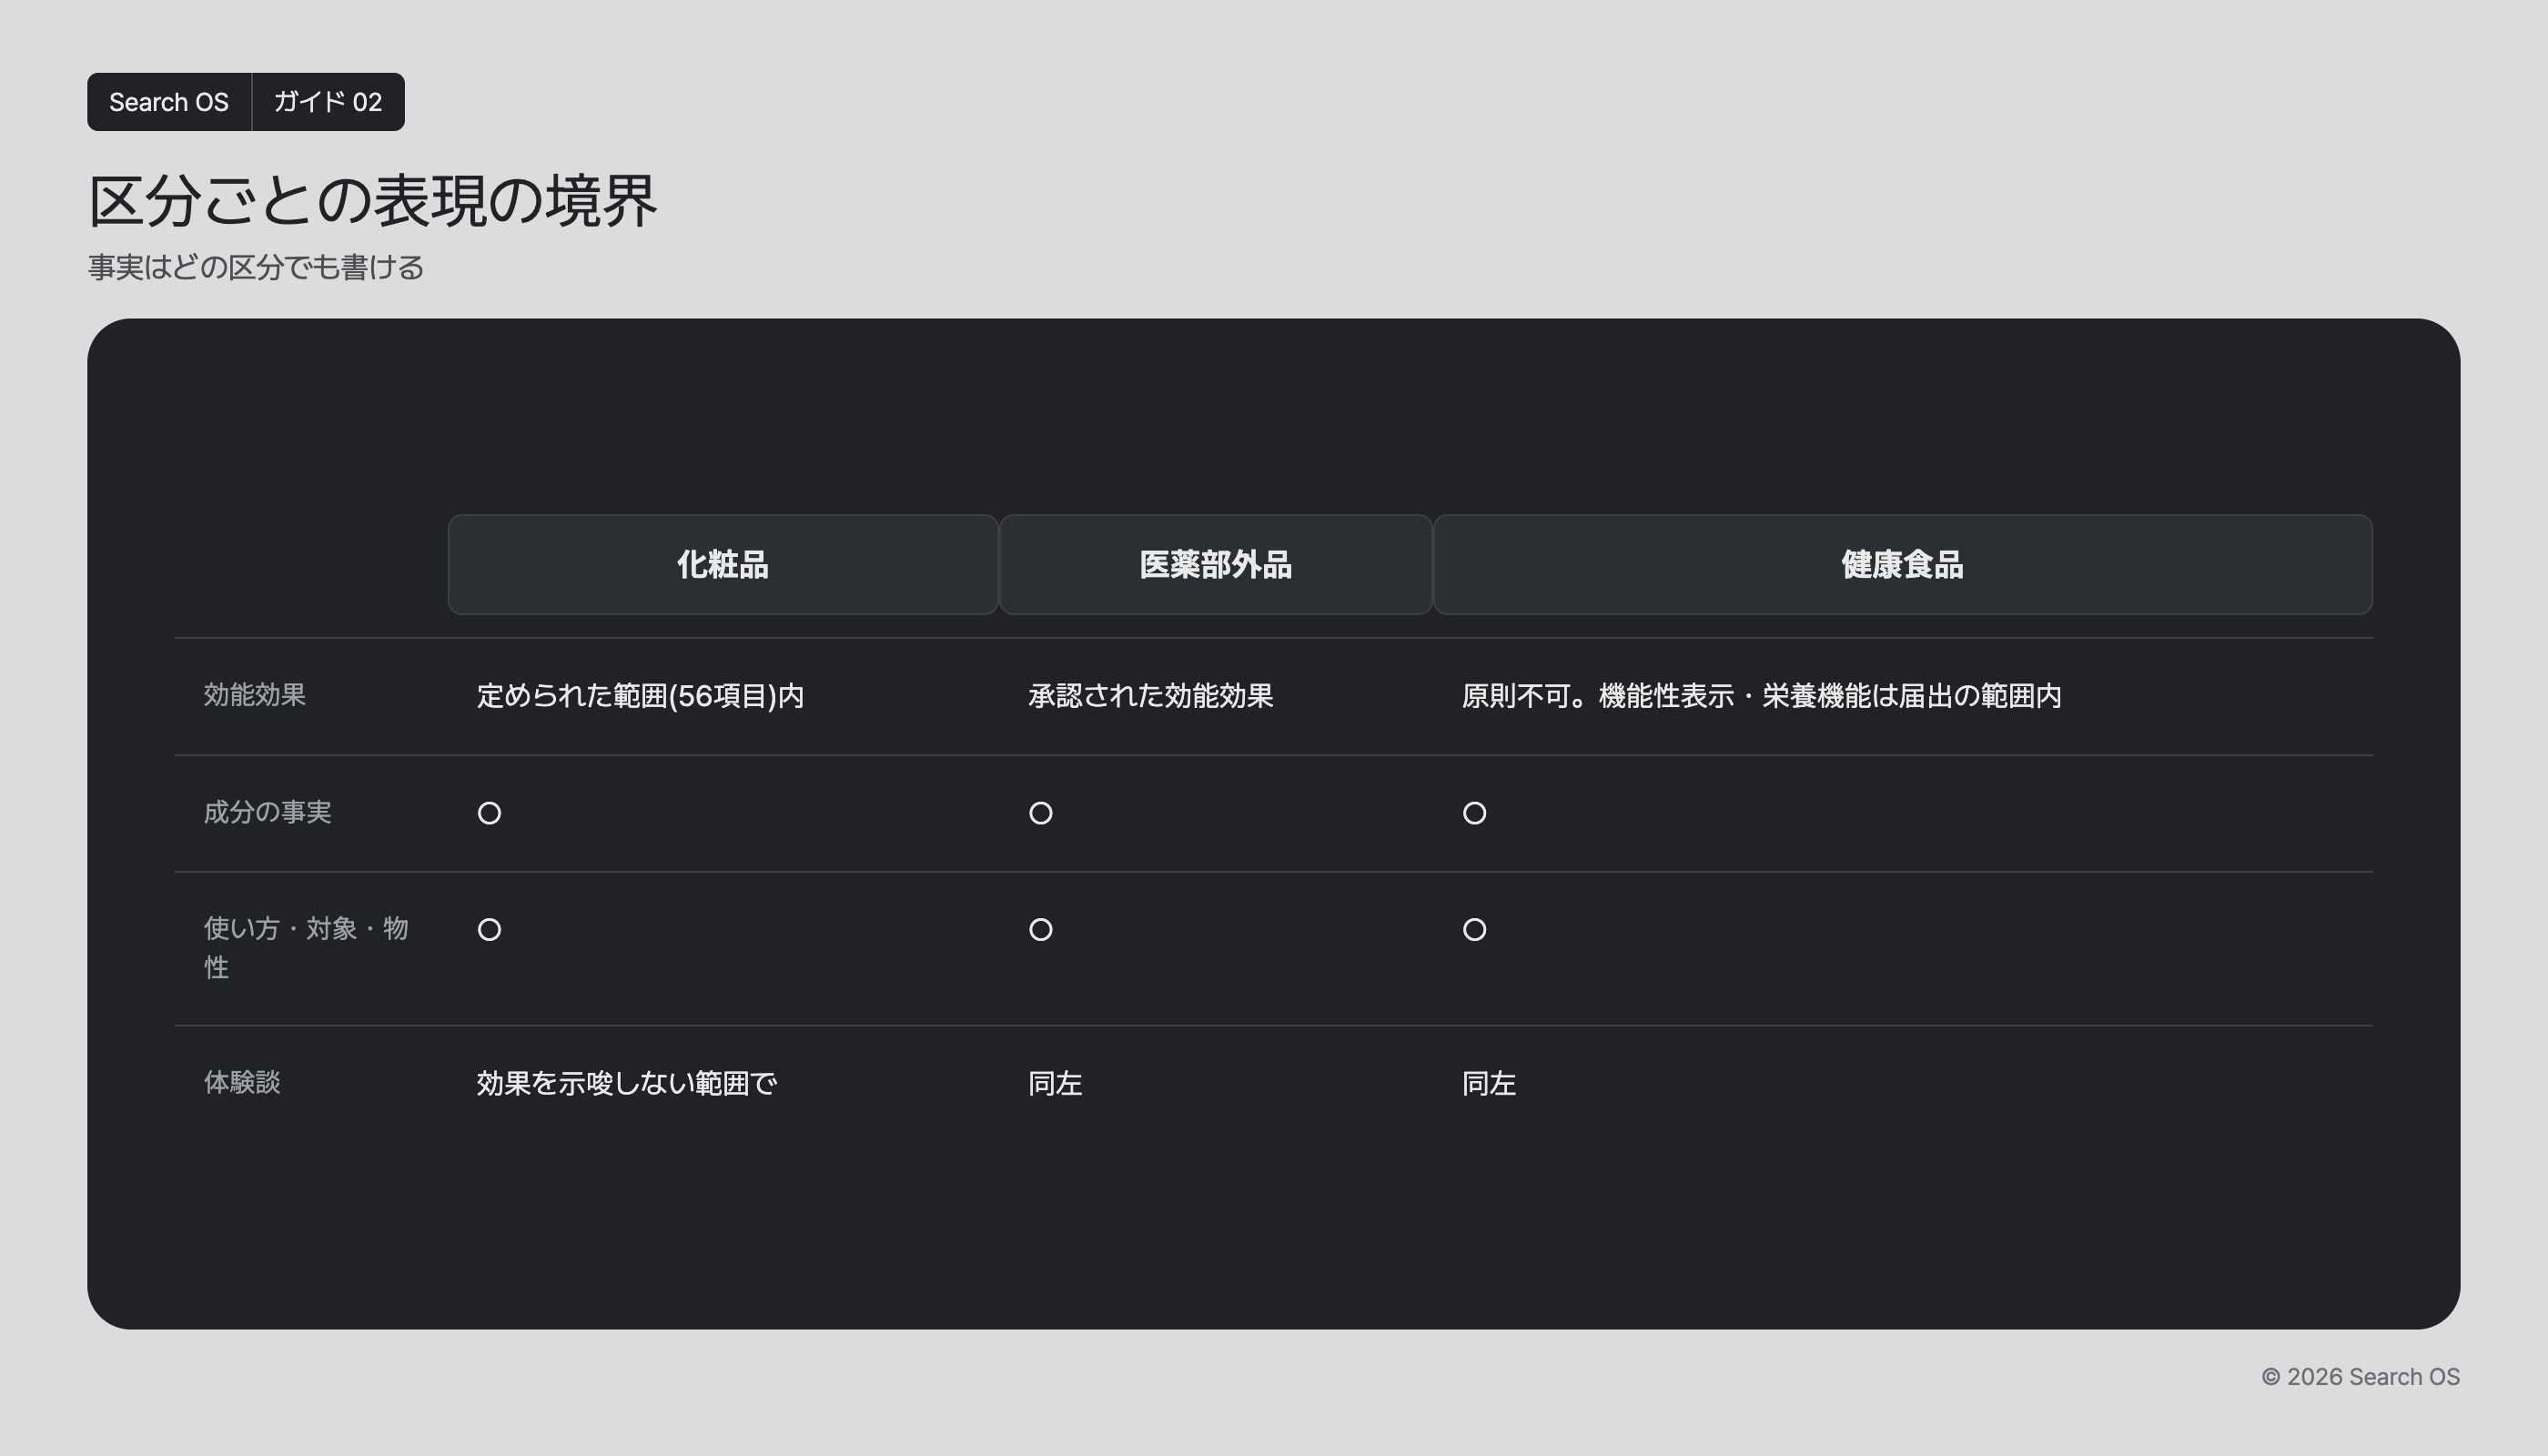Click cell 原則不可。機能性表示・栄養機能は届出の範囲内

tap(1761, 696)
